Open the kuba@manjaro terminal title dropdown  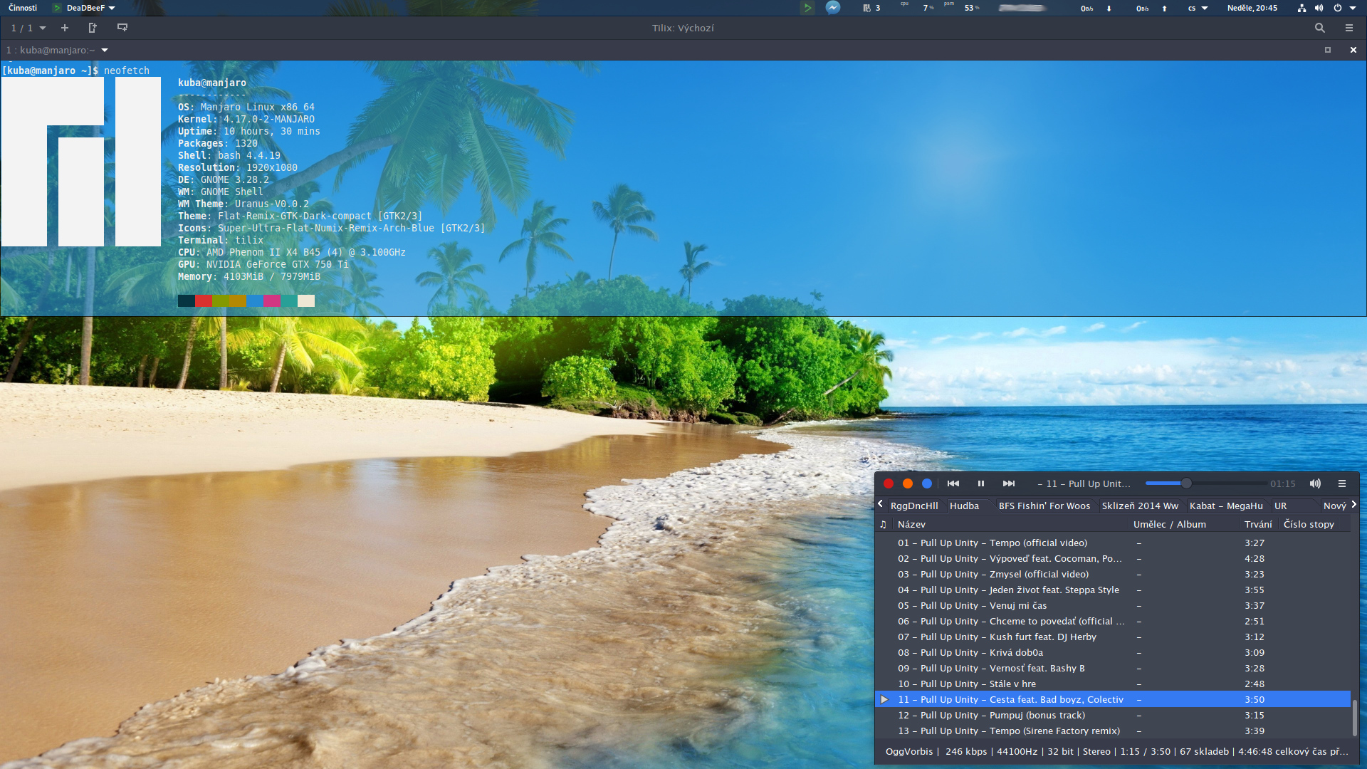(x=58, y=50)
